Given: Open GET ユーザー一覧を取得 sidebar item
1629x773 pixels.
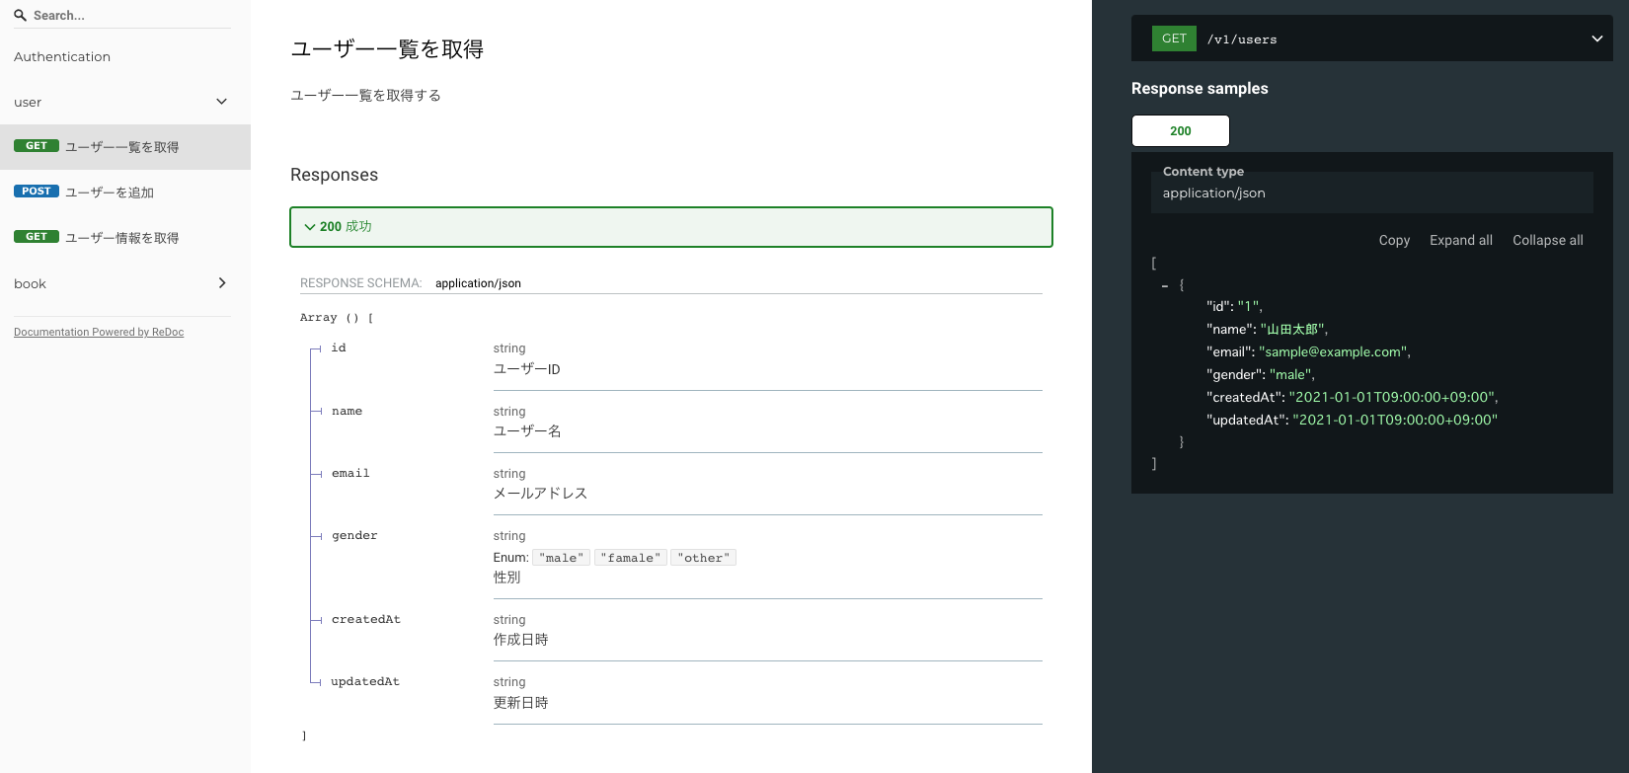Looking at the screenshot, I should 125,147.
